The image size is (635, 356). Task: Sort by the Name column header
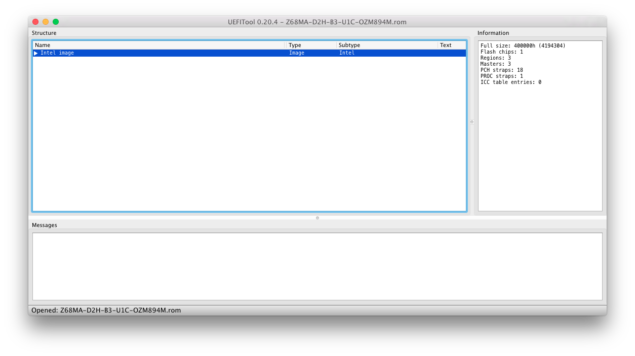click(159, 46)
